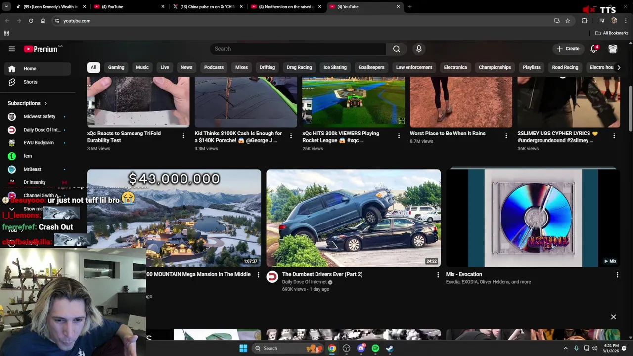Select the All filter chip
Viewport: 633px width, 356px height.
click(x=93, y=67)
